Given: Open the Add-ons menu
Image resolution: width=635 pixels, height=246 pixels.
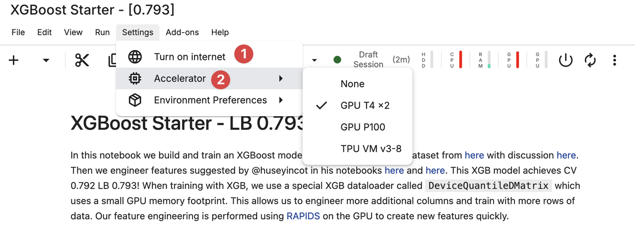Looking at the screenshot, I should tap(182, 32).
